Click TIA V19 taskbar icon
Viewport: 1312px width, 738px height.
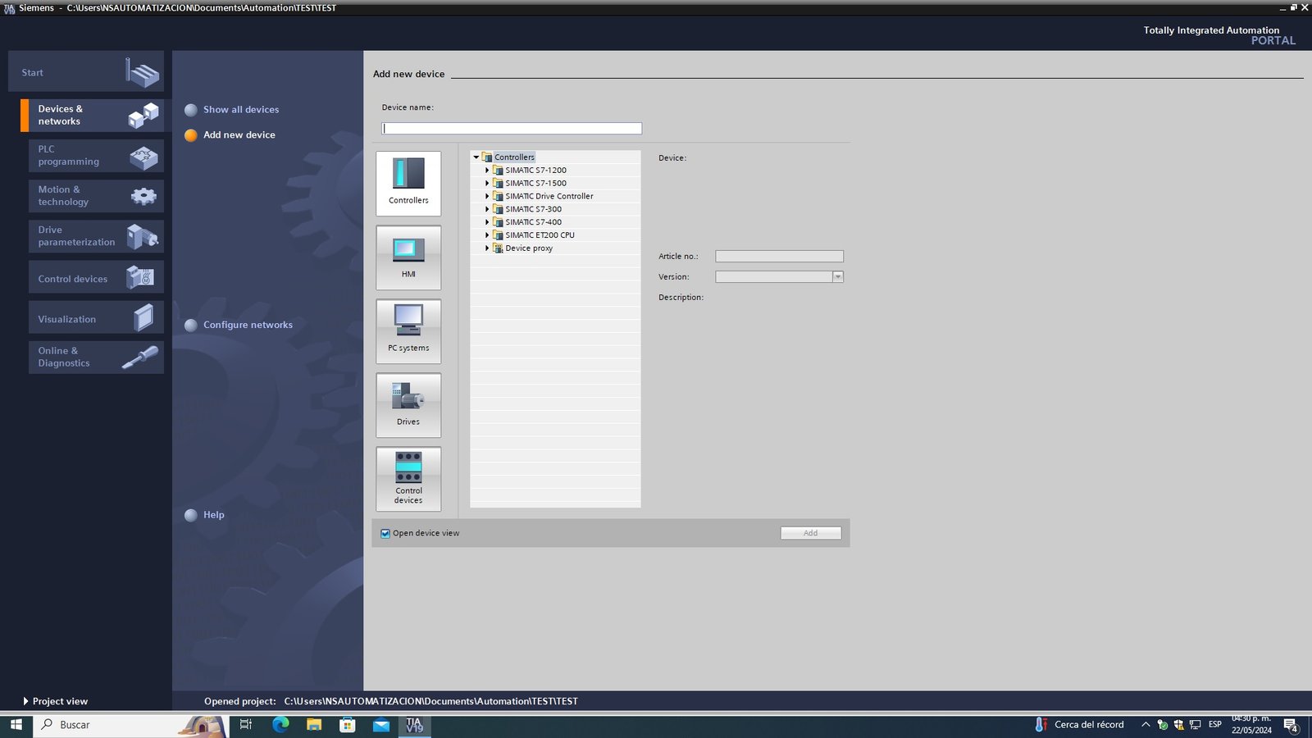coord(415,725)
